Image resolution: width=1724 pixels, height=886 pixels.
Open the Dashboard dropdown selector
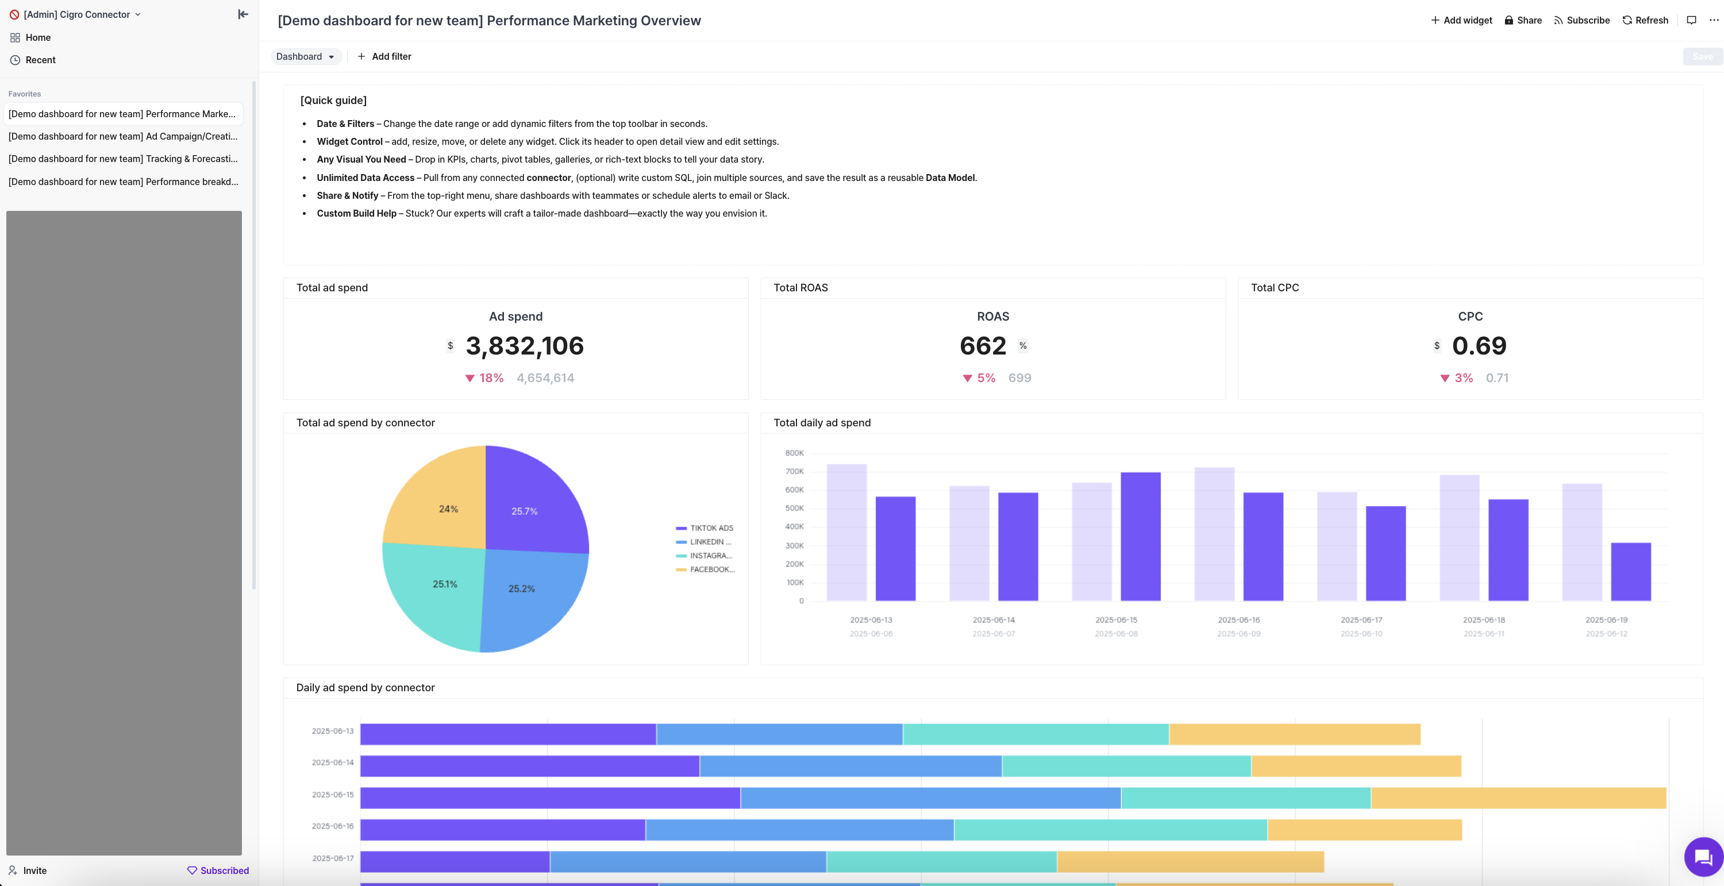pyautogui.click(x=305, y=56)
